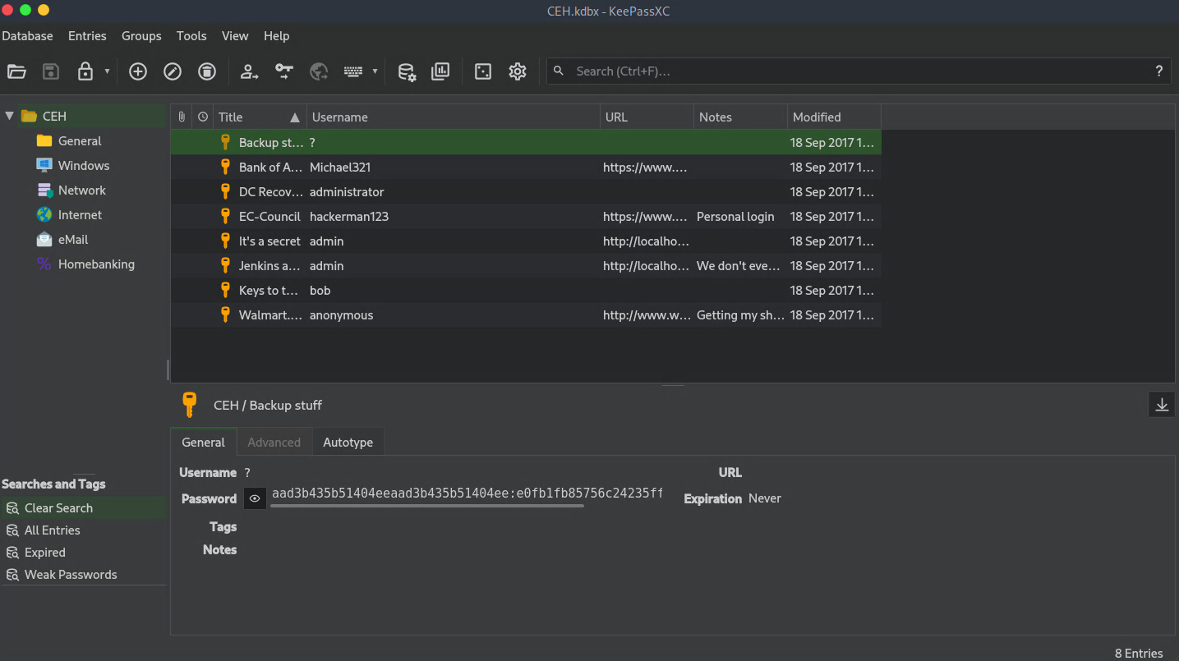Select the Keys to t... bob entry
The width and height of the screenshot is (1179, 661).
[526, 290]
